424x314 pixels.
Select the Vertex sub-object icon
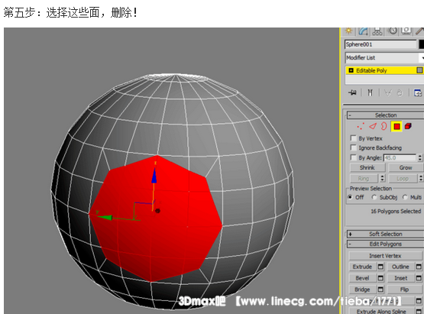pos(361,126)
